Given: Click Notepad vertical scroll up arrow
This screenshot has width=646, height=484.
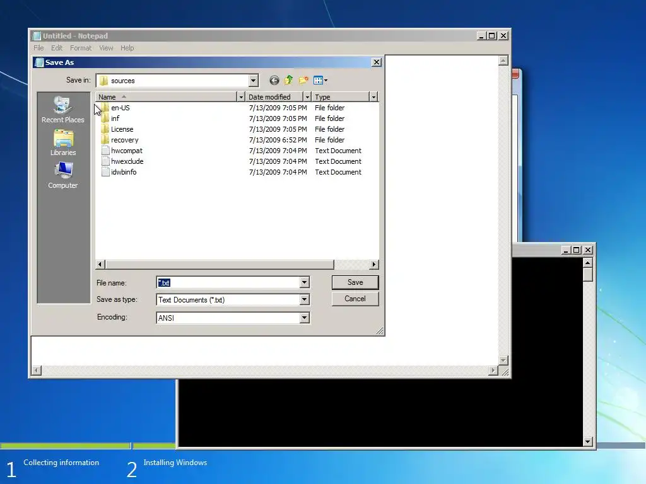Looking at the screenshot, I should pyautogui.click(x=503, y=60).
